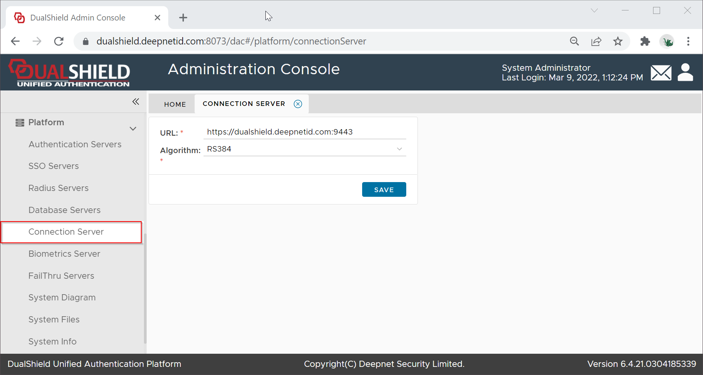Open a new browser tab

(183, 18)
